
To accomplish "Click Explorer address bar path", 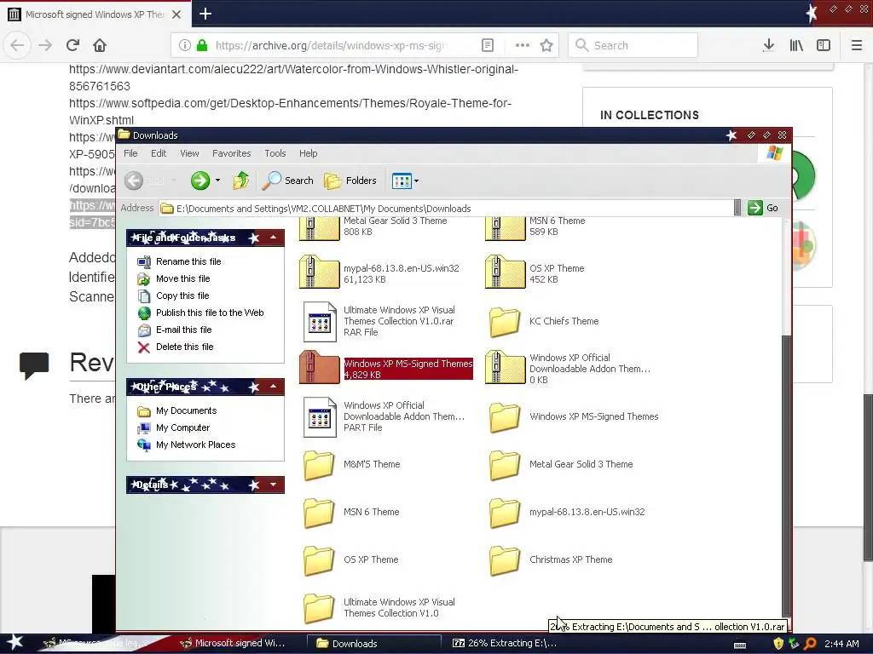I will click(x=445, y=209).
